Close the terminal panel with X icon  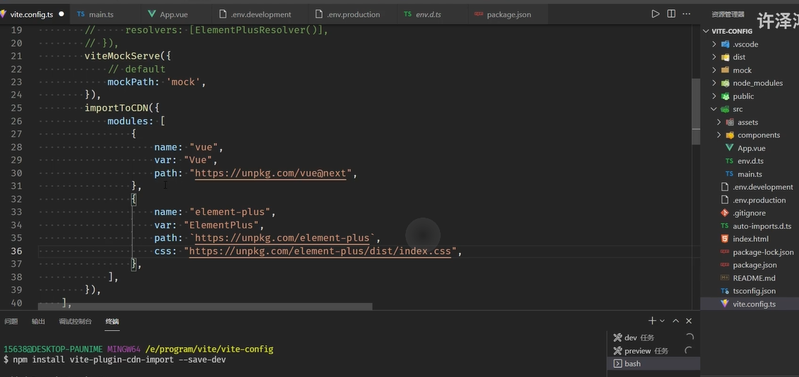688,321
